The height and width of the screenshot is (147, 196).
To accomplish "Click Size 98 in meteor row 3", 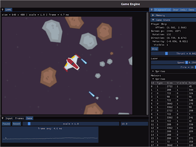I will [x=168, y=97].
